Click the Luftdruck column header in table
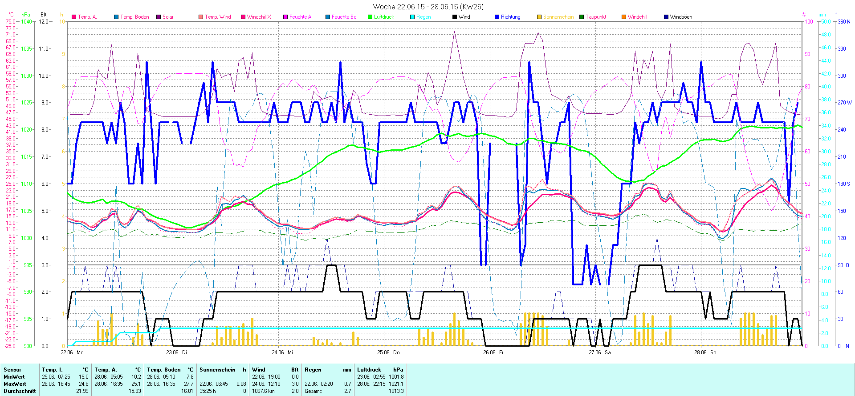 [x=369, y=370]
